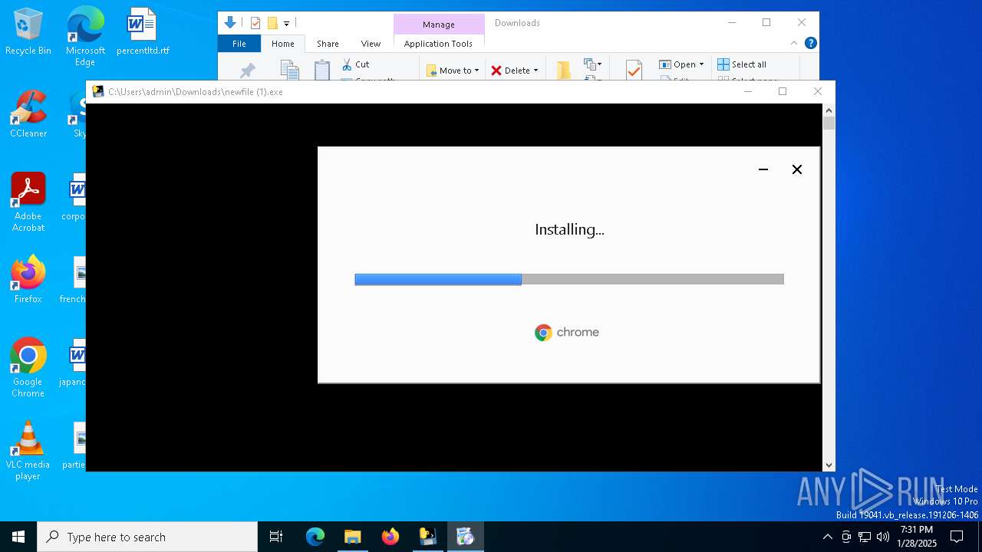Image resolution: width=982 pixels, height=552 pixels.
Task: Show hidden system tray icons
Action: pyautogui.click(x=827, y=537)
